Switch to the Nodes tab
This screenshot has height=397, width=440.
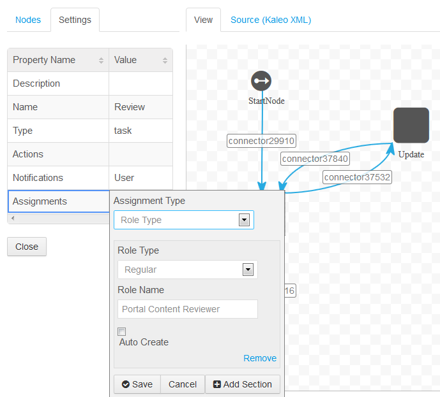pos(28,20)
